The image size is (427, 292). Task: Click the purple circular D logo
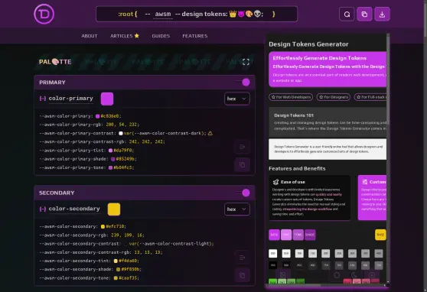pos(44,14)
